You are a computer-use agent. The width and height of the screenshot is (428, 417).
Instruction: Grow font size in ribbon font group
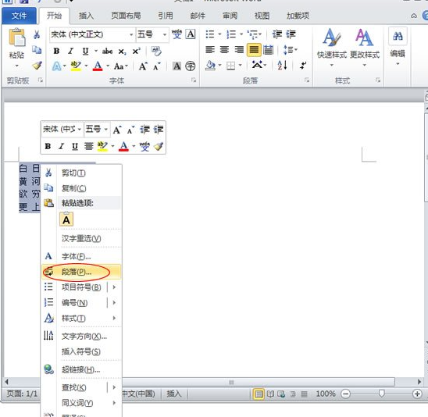point(143,66)
